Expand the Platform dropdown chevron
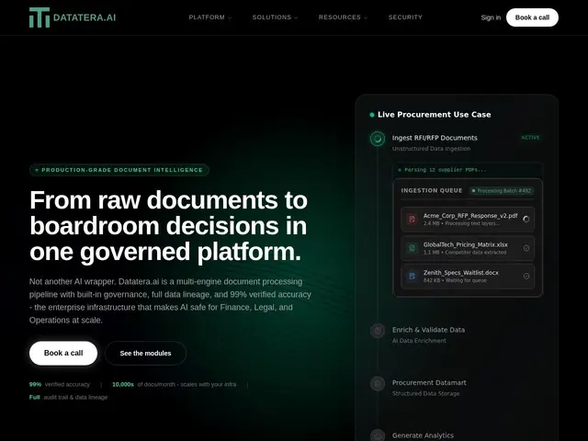The image size is (588, 441). 230,17
